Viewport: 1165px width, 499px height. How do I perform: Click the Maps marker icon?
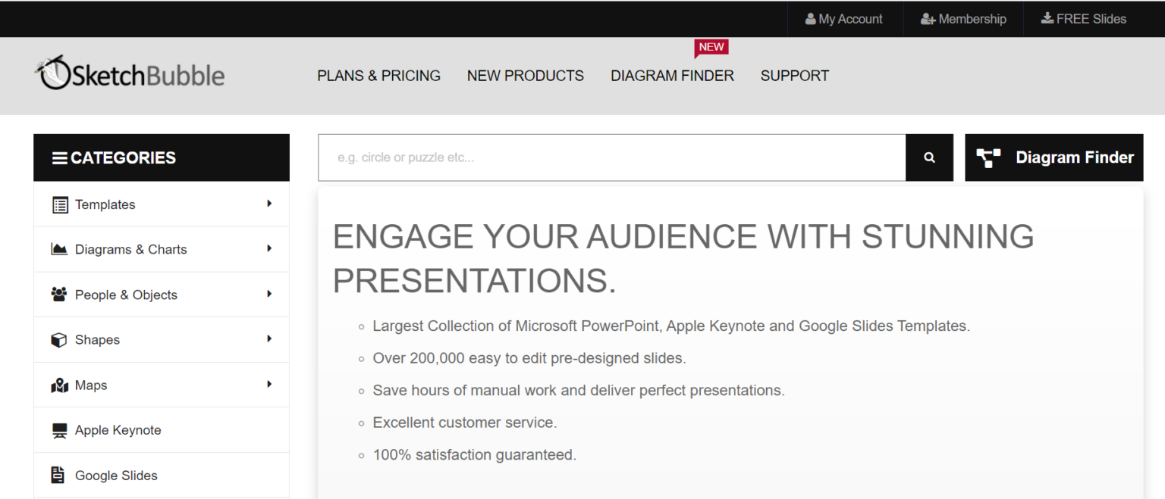click(59, 385)
